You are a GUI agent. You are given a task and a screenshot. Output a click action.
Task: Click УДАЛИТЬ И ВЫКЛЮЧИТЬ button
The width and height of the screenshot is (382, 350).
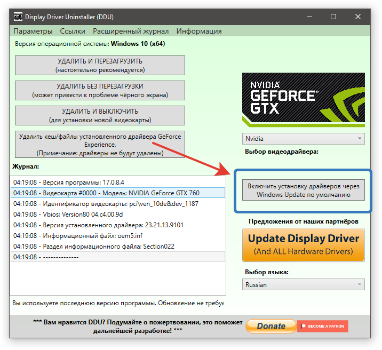tap(100, 115)
